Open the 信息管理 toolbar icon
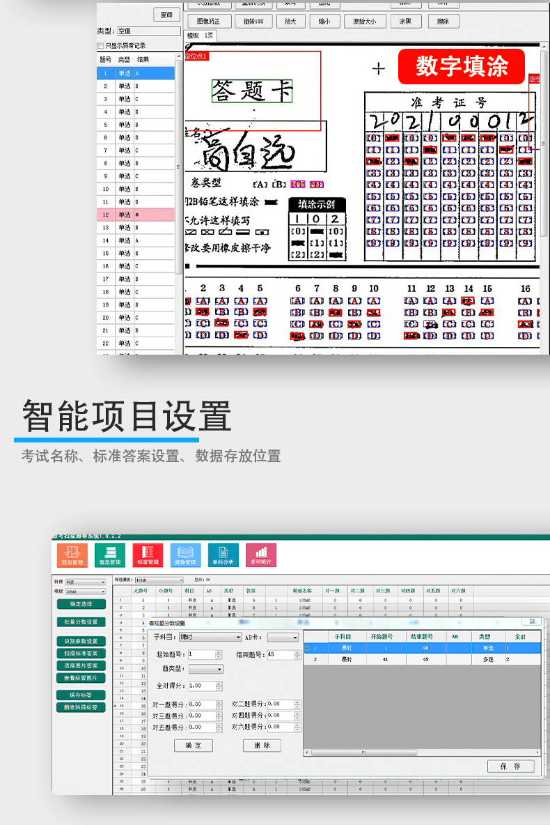 pos(110,555)
